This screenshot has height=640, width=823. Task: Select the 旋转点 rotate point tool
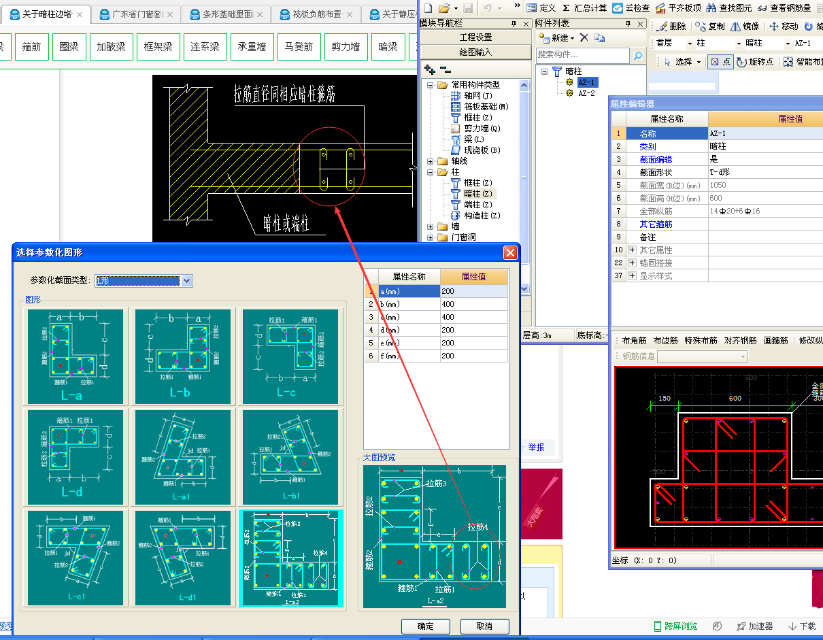[755, 61]
